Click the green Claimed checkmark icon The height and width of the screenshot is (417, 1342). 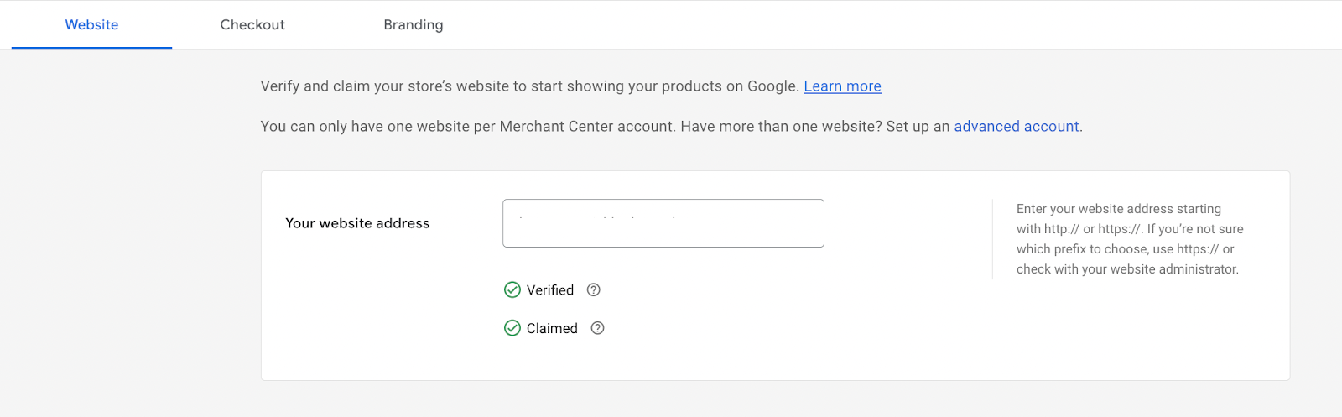512,328
